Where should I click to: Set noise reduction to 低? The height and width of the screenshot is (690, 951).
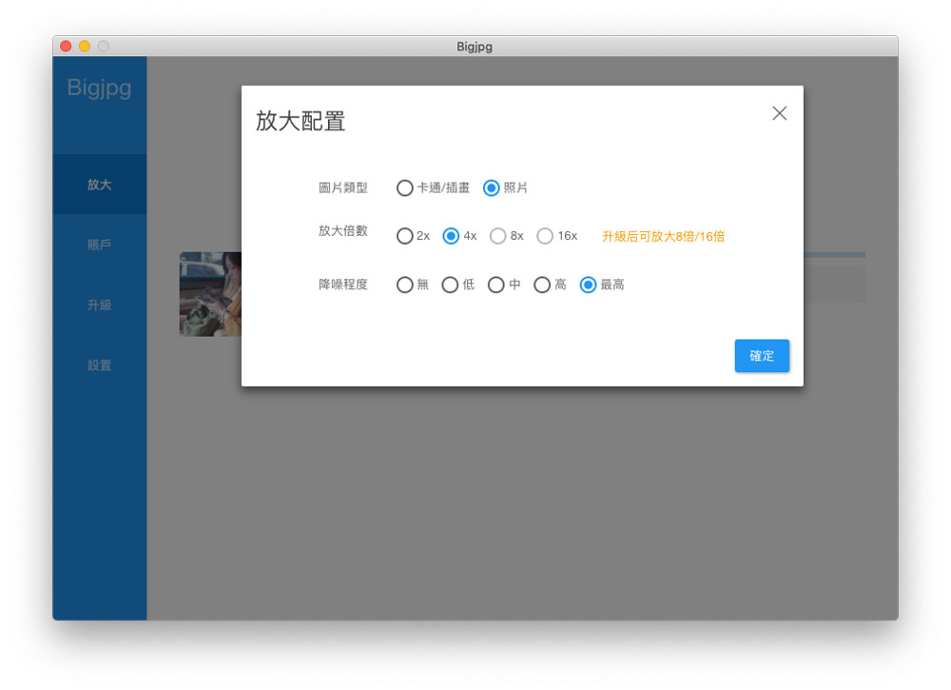tap(451, 285)
